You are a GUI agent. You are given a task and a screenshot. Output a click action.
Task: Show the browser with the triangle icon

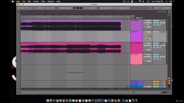18,11
